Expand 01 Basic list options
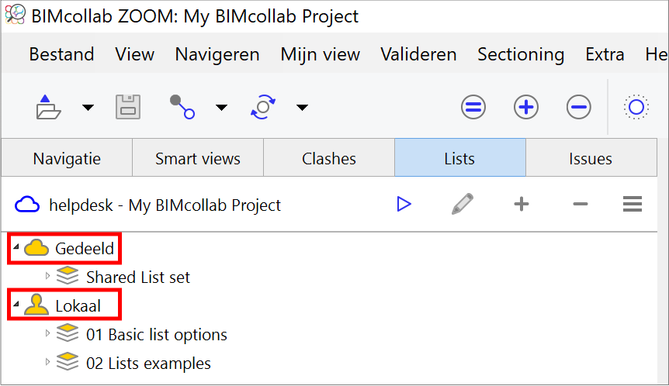This screenshot has height=386, width=669. [x=47, y=333]
